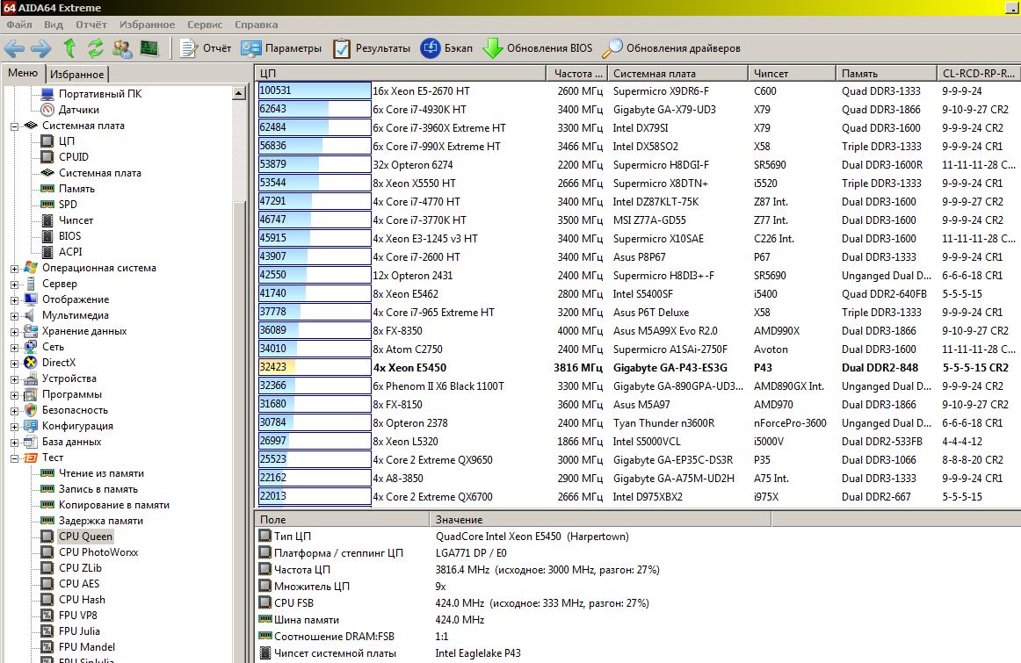Viewport: 1021px width, 663px height.
Task: Click Обновления драйверов toolbar button
Action: (671, 48)
